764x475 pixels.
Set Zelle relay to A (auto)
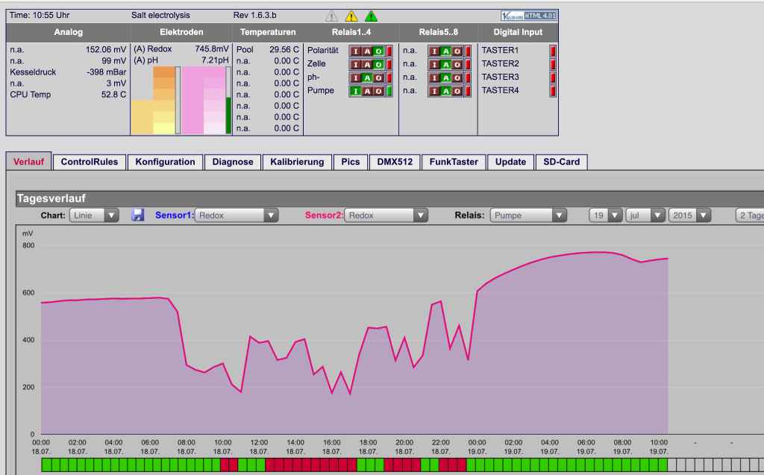point(367,64)
